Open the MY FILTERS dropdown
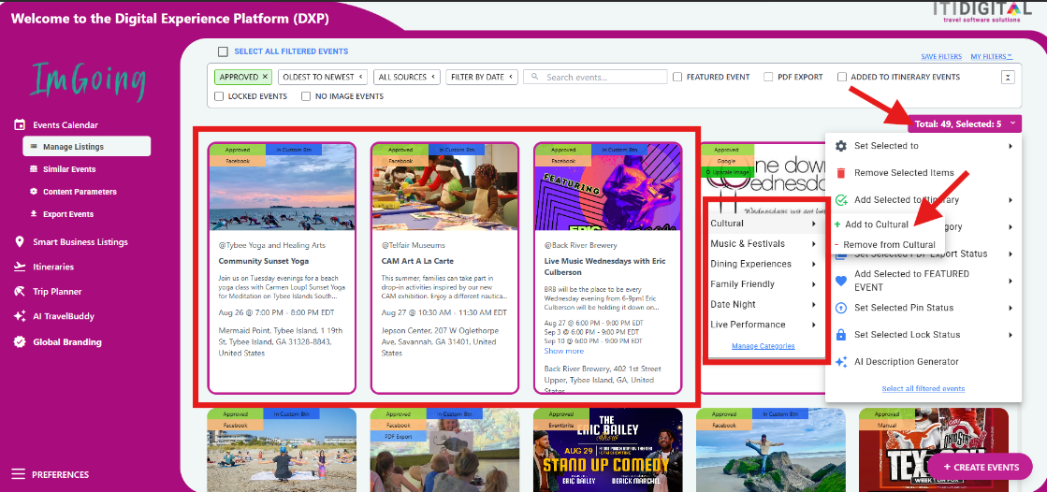The height and width of the screenshot is (492, 1047). [992, 57]
